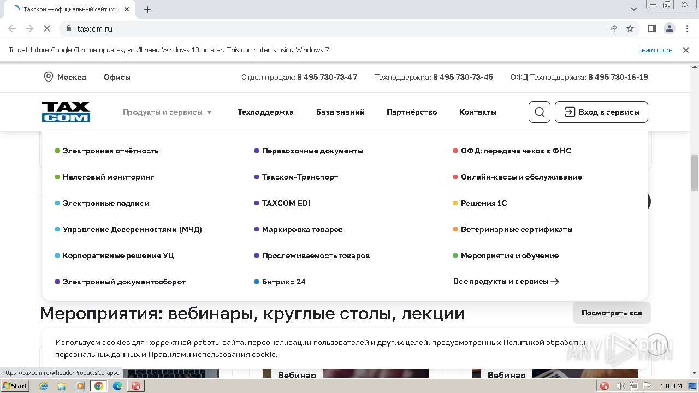The width and height of the screenshot is (699, 393).
Task: Open site search magnifier icon
Action: point(540,112)
